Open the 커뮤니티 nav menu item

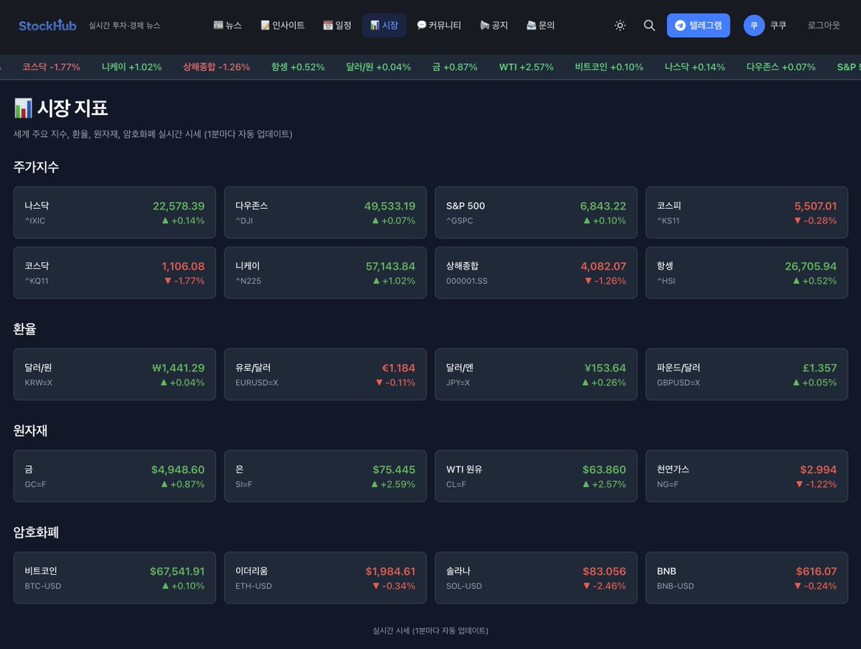[439, 25]
